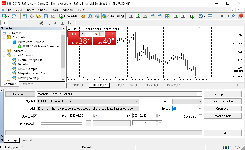Select the Trendline drawing tool

34,23
